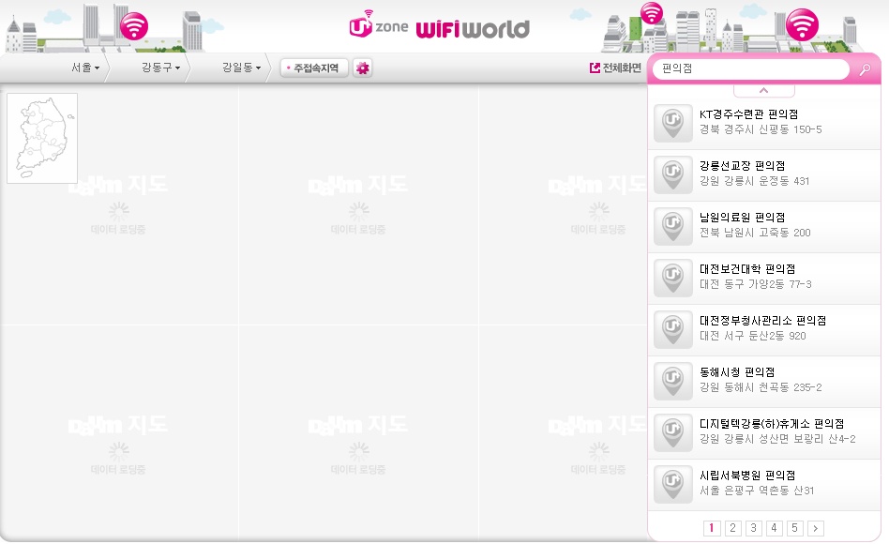Viewport: 889px width, 544px height.
Task: Click the location pin icon for 시립서북병원 편의점
Action: (x=673, y=484)
